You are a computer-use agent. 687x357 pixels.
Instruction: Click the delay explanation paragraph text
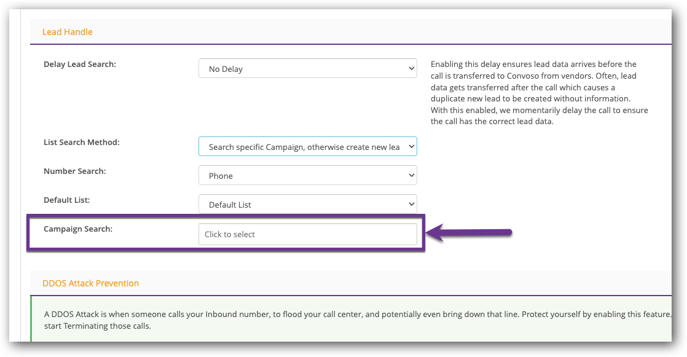tap(539, 92)
